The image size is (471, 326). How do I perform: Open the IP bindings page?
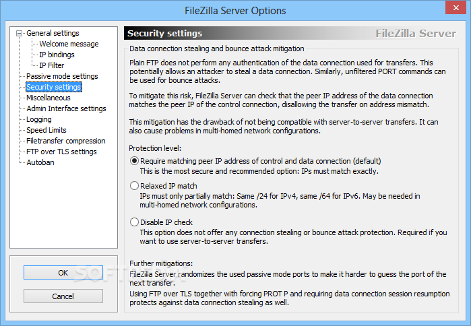[x=57, y=55]
